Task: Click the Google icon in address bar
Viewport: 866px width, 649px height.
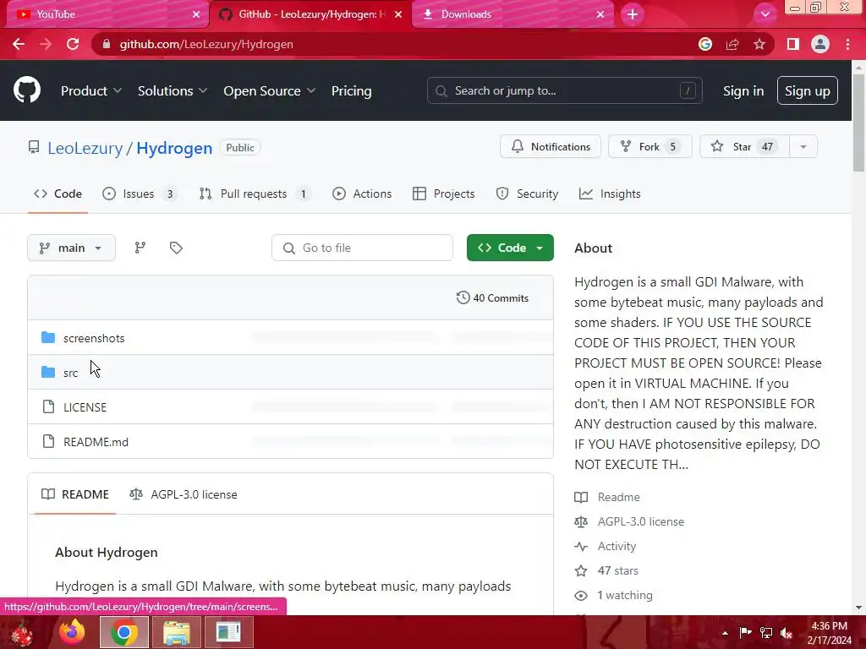Action: [704, 44]
